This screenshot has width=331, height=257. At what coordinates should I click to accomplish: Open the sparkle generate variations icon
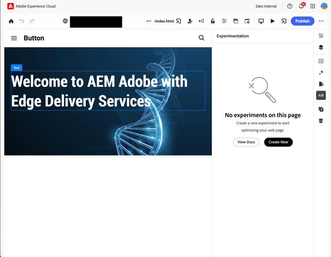[321, 73]
